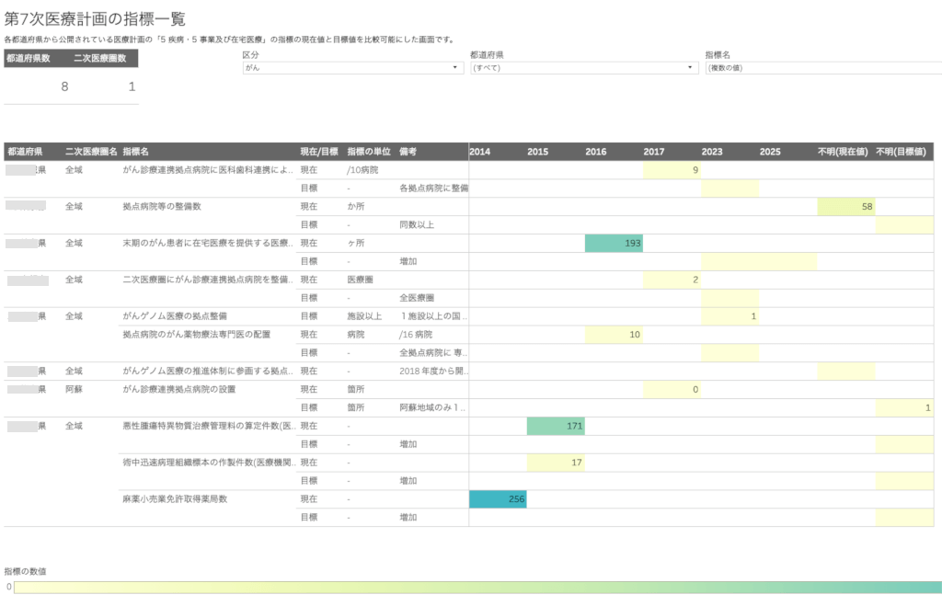Click the 二次医療圏数 summary card header

coord(105,58)
